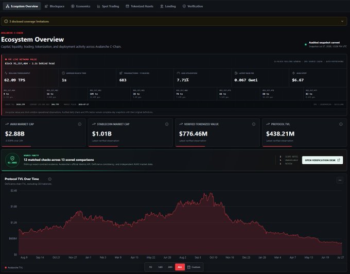The image size is (350, 274).
Task: Click the Transactions blocks icon
Action: coord(121,73)
